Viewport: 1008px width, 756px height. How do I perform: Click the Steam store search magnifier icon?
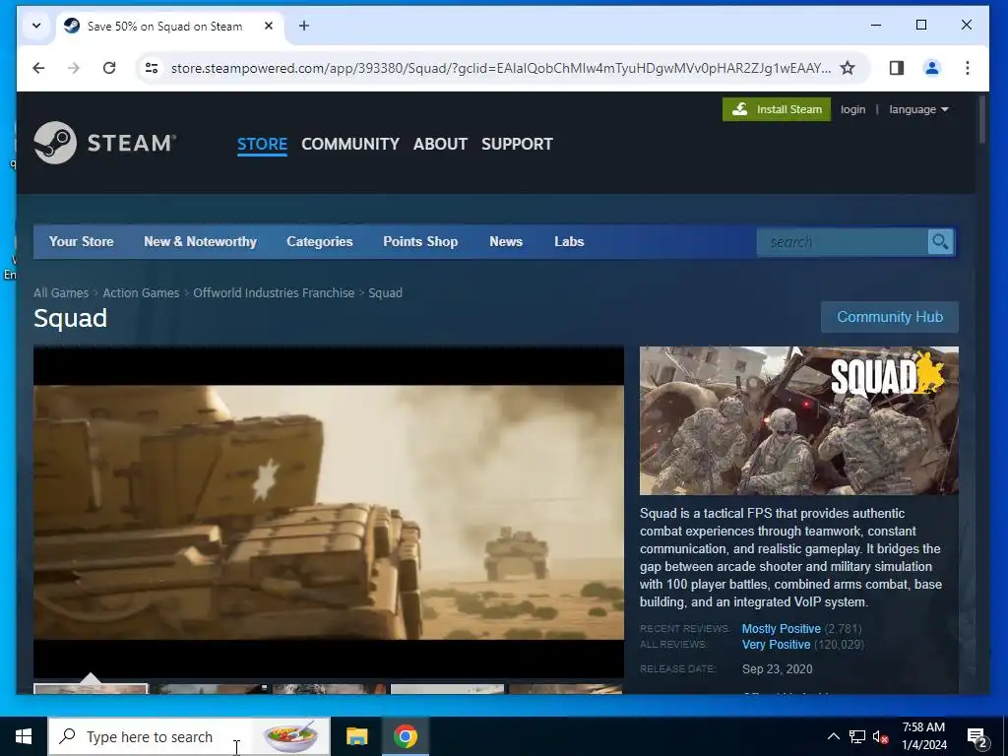click(940, 242)
